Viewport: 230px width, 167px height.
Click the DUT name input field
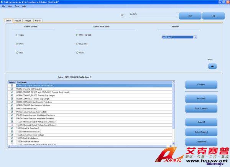(153, 15)
